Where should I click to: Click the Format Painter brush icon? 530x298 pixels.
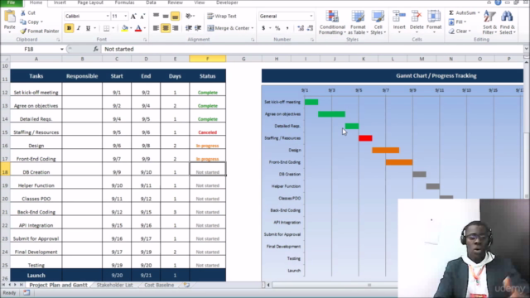pos(23,31)
